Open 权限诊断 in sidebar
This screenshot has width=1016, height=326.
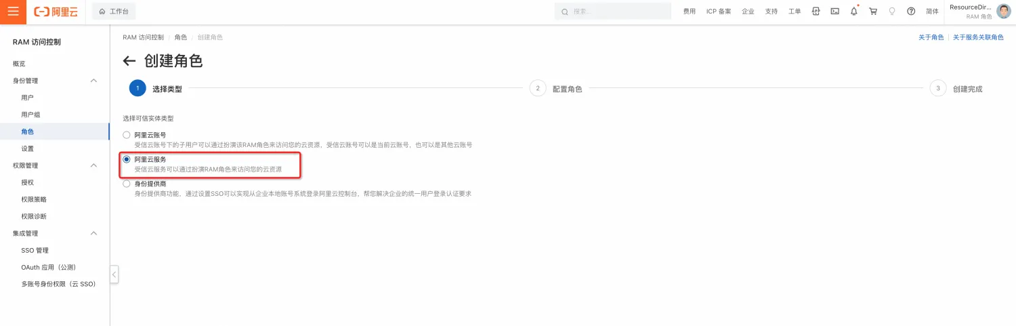click(34, 216)
